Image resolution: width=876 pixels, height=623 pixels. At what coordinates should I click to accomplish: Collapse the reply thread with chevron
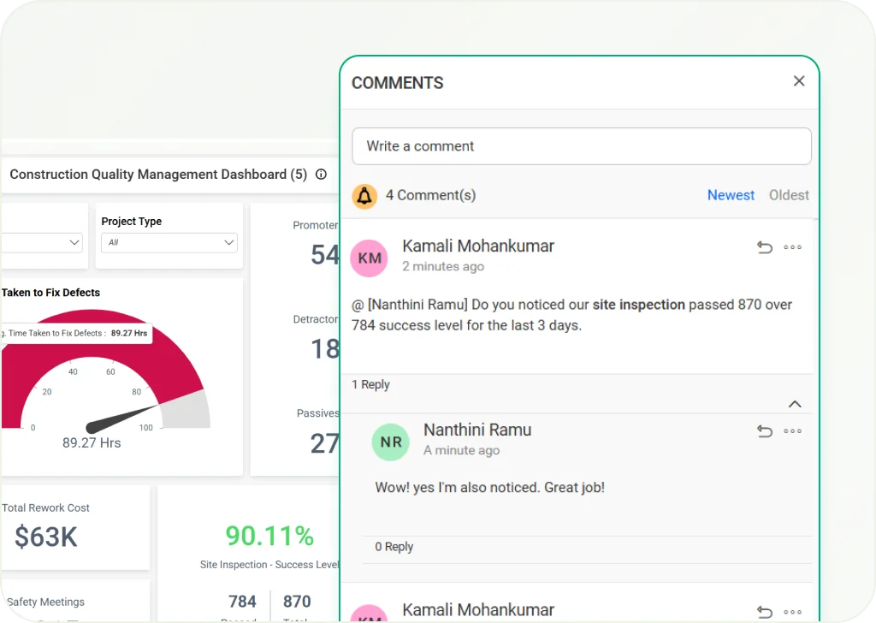(x=795, y=404)
